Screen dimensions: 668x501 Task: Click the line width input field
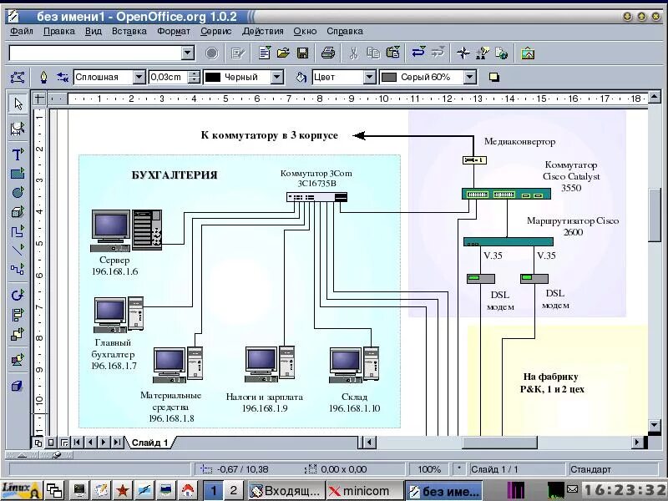168,77
